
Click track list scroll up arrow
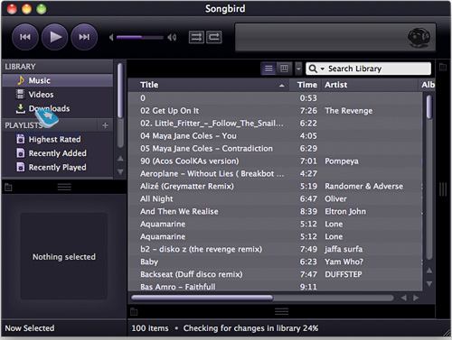[429, 271]
